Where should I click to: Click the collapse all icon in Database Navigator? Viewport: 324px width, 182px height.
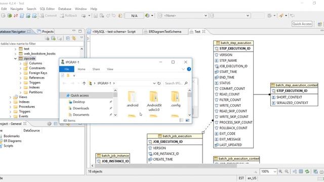(68, 38)
